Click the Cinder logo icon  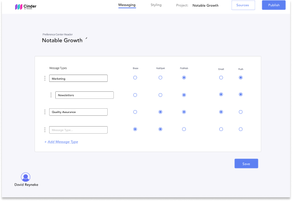point(19,7)
